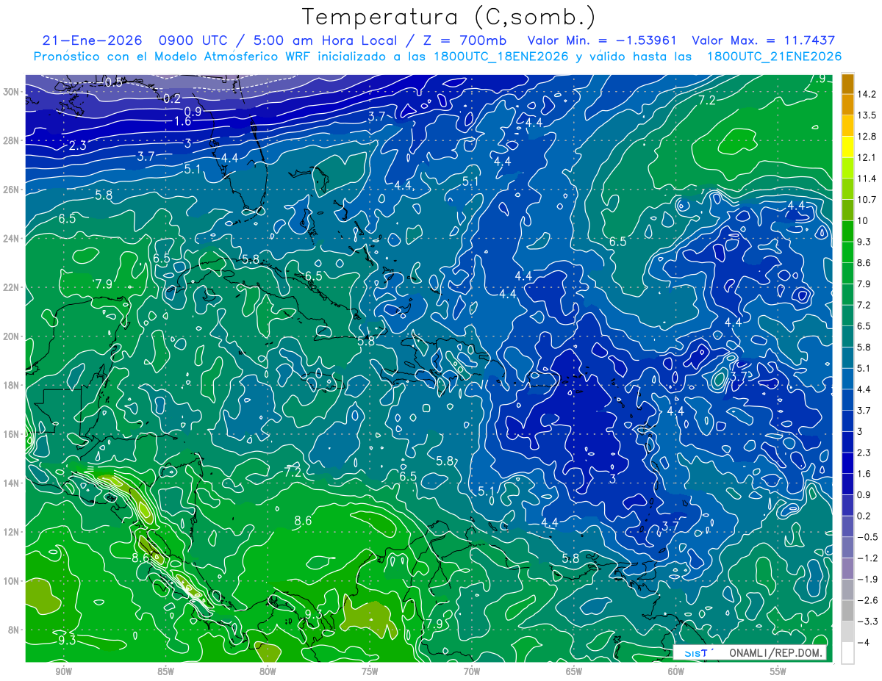
Task: Click the "13.5" colorbar value
Action: (x=867, y=115)
